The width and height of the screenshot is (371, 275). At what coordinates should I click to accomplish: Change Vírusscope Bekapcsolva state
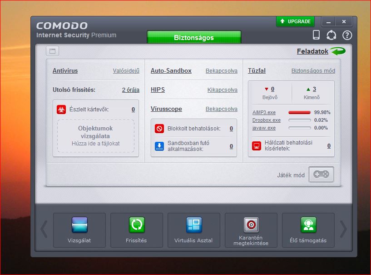(x=222, y=109)
